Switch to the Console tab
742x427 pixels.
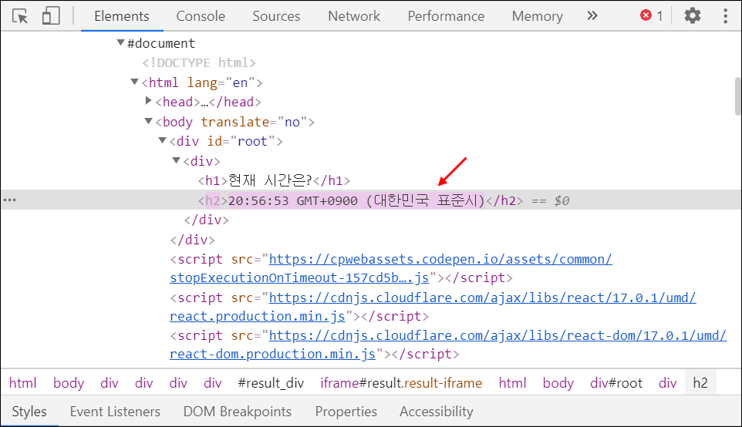point(201,16)
